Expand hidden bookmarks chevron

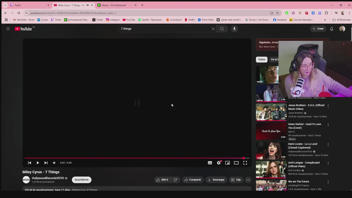pyautogui.click(x=325, y=20)
